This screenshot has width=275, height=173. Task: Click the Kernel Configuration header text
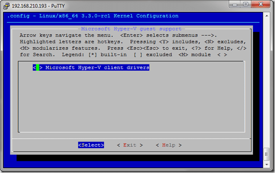pyautogui.click(x=146, y=16)
